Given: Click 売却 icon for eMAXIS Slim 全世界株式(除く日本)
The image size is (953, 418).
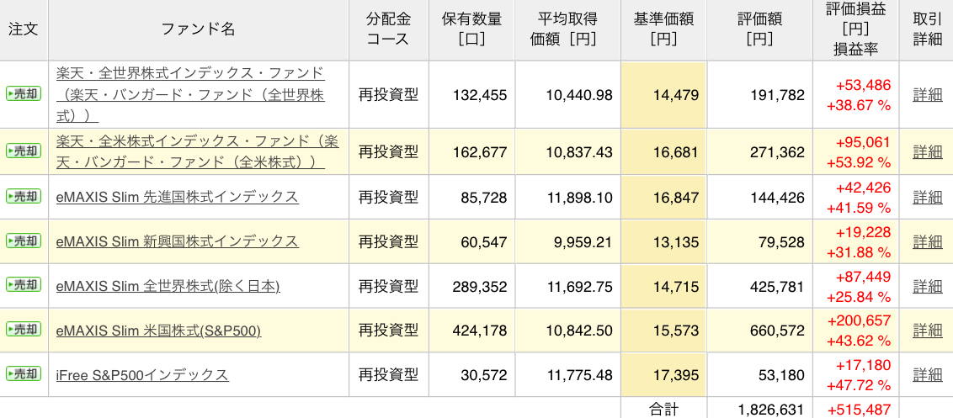Looking at the screenshot, I should [x=24, y=285].
